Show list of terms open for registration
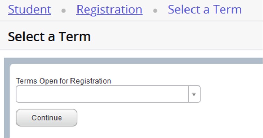Screen dimensions: 263x138 click(x=194, y=94)
